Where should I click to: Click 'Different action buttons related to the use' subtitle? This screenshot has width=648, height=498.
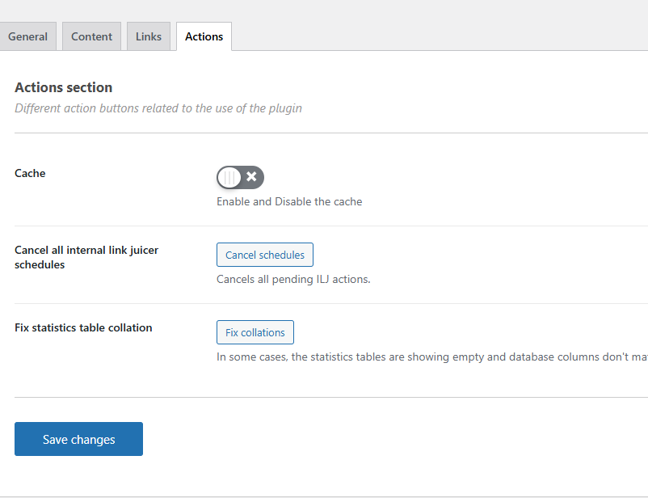[158, 108]
